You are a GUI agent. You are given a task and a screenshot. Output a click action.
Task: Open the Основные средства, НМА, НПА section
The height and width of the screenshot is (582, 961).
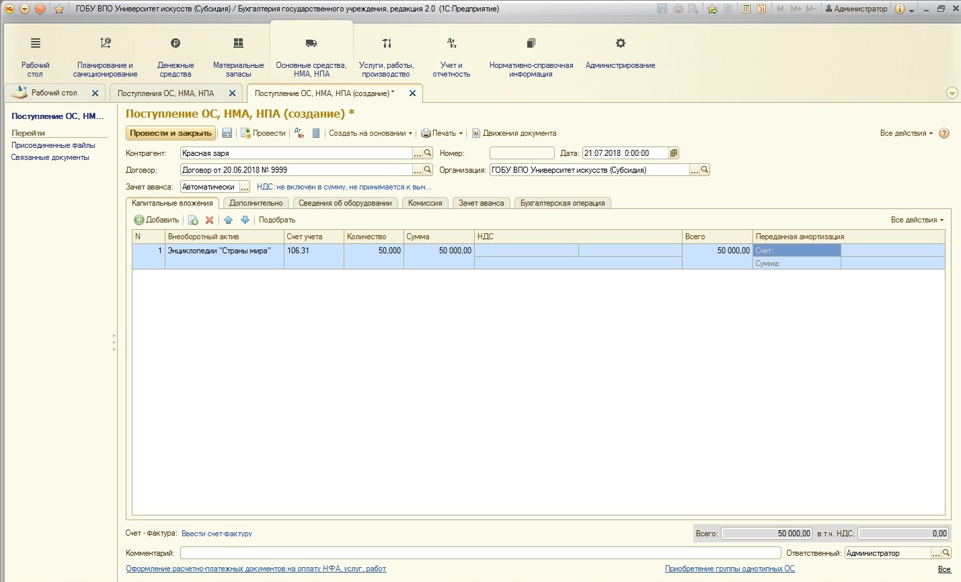(x=311, y=56)
